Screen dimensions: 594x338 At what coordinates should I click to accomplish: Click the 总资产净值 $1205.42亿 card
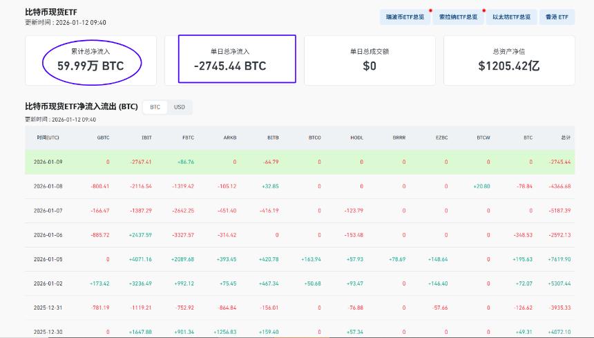[509, 60]
